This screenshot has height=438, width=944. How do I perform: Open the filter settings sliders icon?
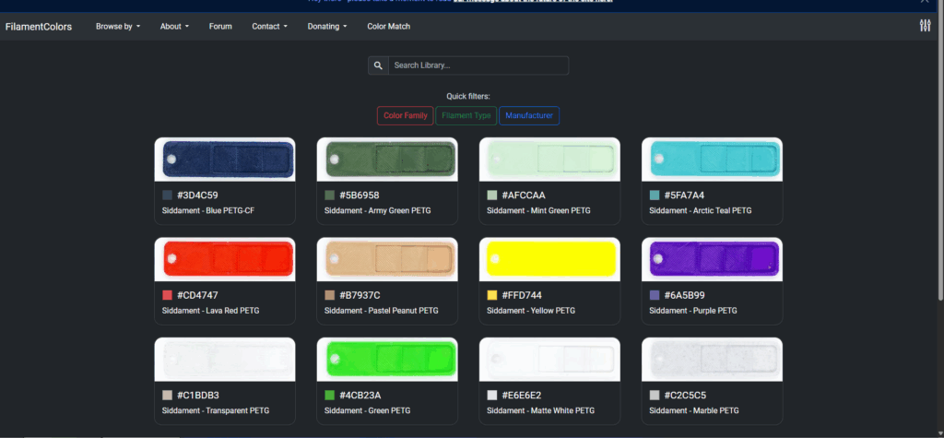coord(925,25)
